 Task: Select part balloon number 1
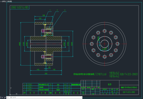coord(50,10)
